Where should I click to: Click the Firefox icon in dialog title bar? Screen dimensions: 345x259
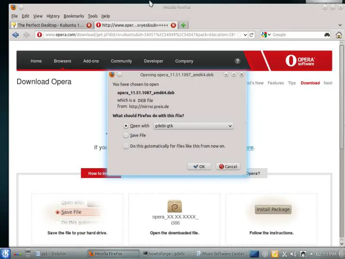112,74
